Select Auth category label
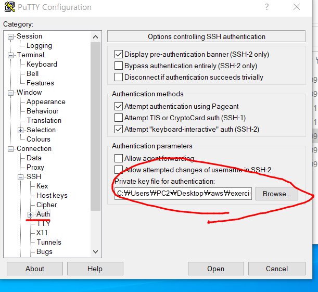This screenshot has width=318, height=292. [43, 214]
